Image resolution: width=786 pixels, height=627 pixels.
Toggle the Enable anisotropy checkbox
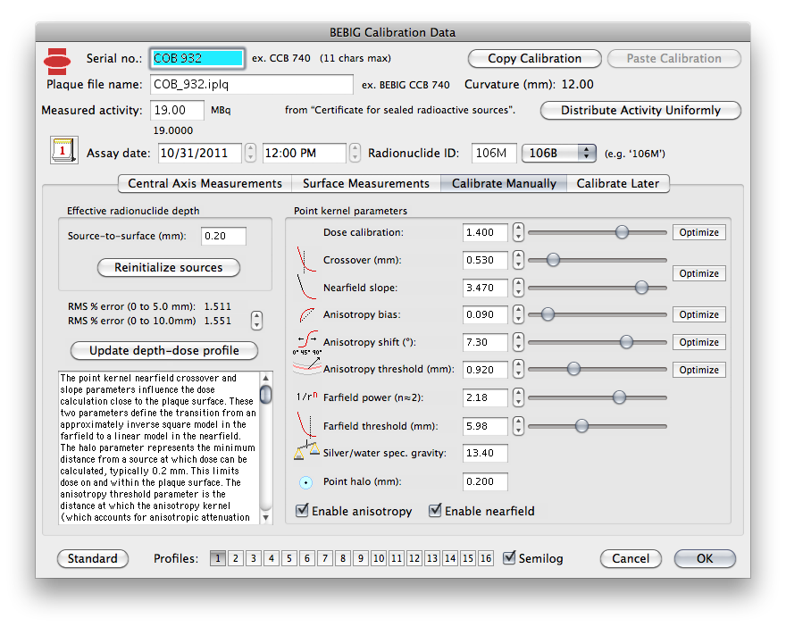click(302, 510)
